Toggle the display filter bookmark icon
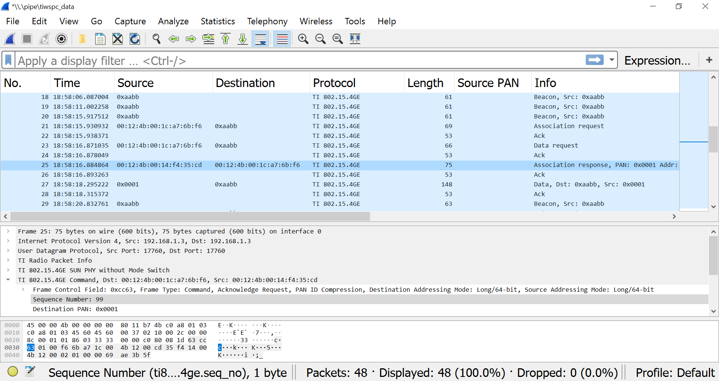The width and height of the screenshot is (719, 381). (x=9, y=60)
